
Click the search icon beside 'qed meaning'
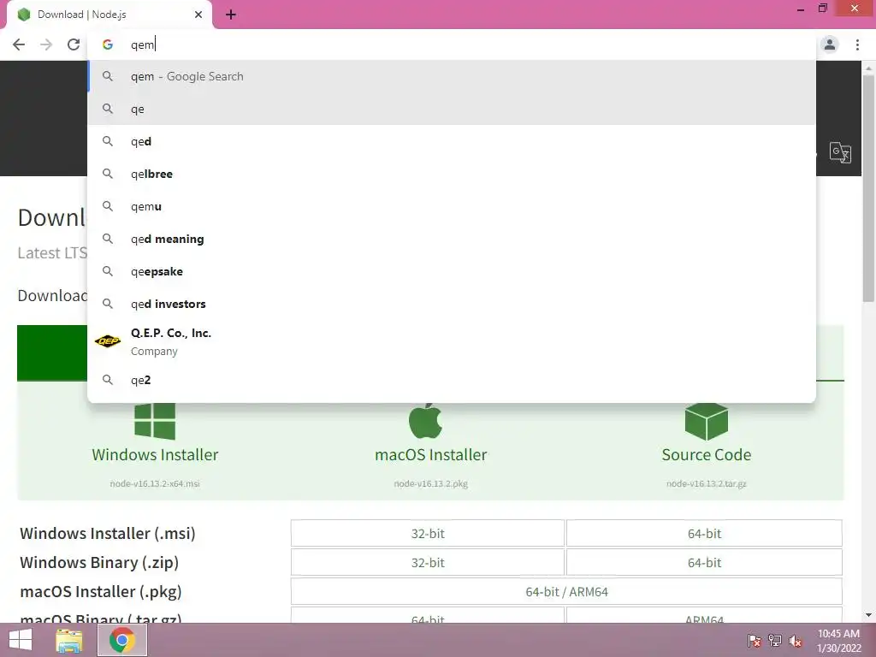click(x=108, y=239)
